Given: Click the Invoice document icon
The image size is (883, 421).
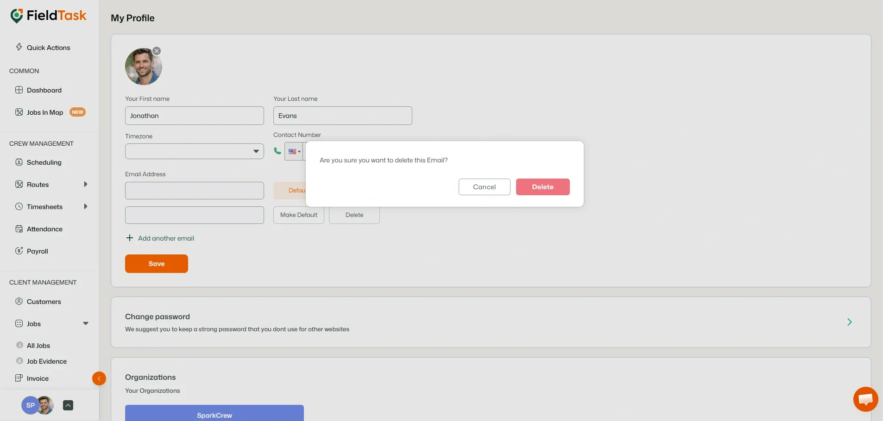Looking at the screenshot, I should coord(19,378).
